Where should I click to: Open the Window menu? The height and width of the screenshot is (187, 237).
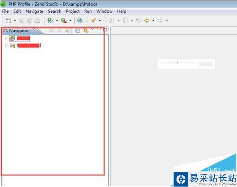coord(105,11)
